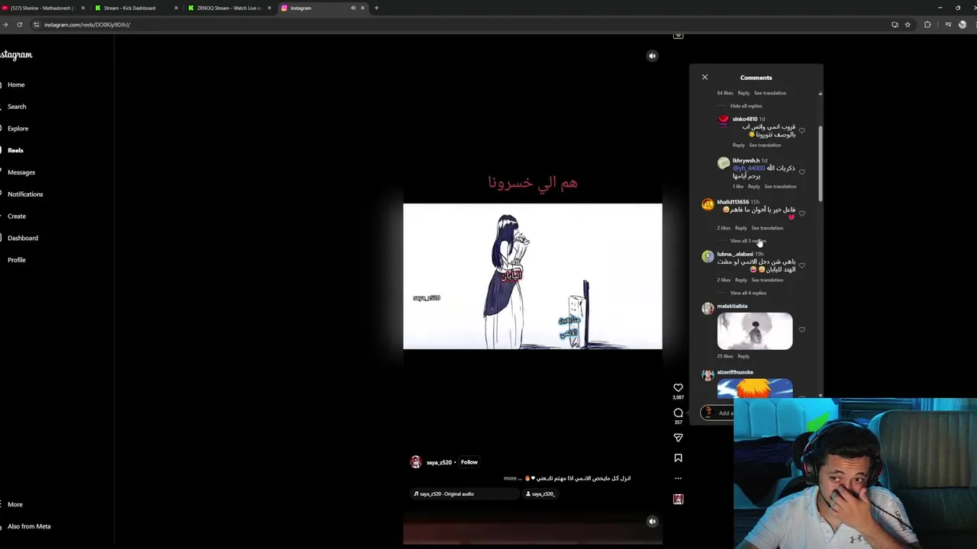The height and width of the screenshot is (549, 977).
Task: Open aizen99susoke's username link
Action: tap(735, 372)
